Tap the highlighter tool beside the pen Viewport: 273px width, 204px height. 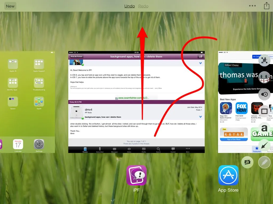(x=247, y=162)
